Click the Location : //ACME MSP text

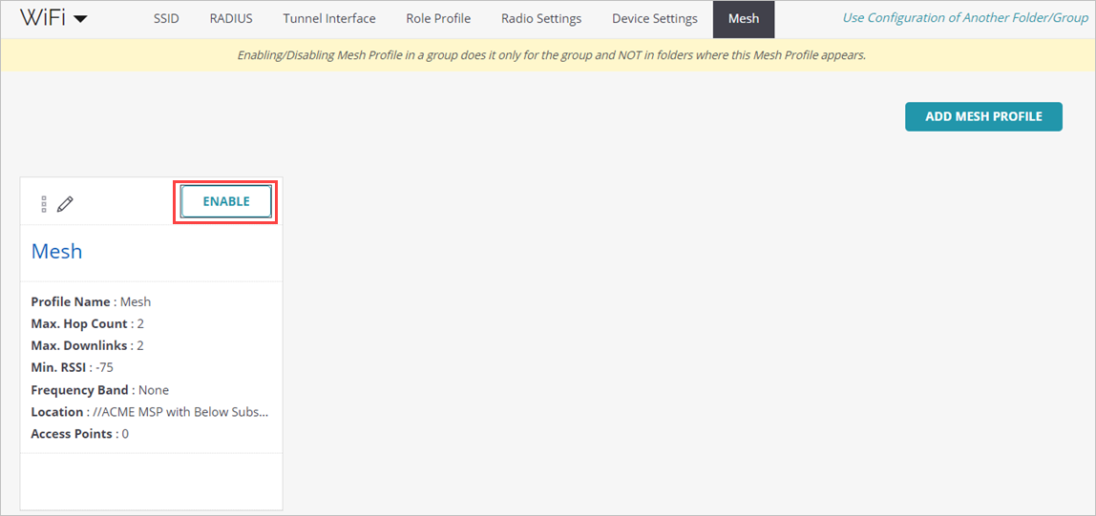click(150, 412)
